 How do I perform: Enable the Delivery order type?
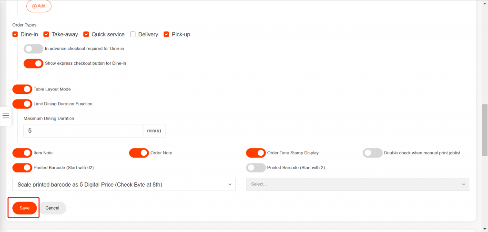coord(133,34)
